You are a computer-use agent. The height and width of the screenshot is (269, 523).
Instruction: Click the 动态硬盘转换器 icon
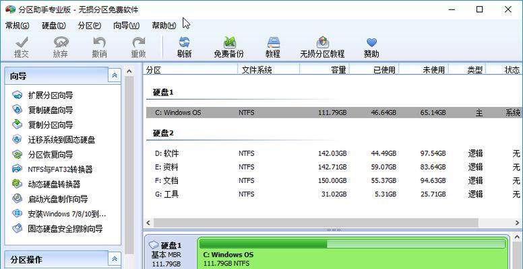tap(17, 184)
